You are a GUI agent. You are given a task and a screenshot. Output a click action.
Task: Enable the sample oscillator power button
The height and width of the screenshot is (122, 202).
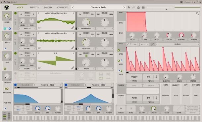coord(16,73)
